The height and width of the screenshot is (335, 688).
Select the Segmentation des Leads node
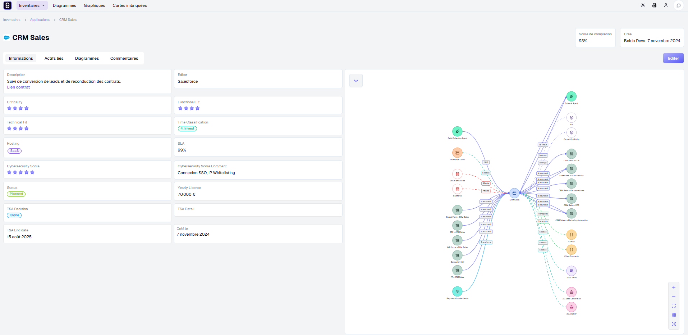click(457, 291)
